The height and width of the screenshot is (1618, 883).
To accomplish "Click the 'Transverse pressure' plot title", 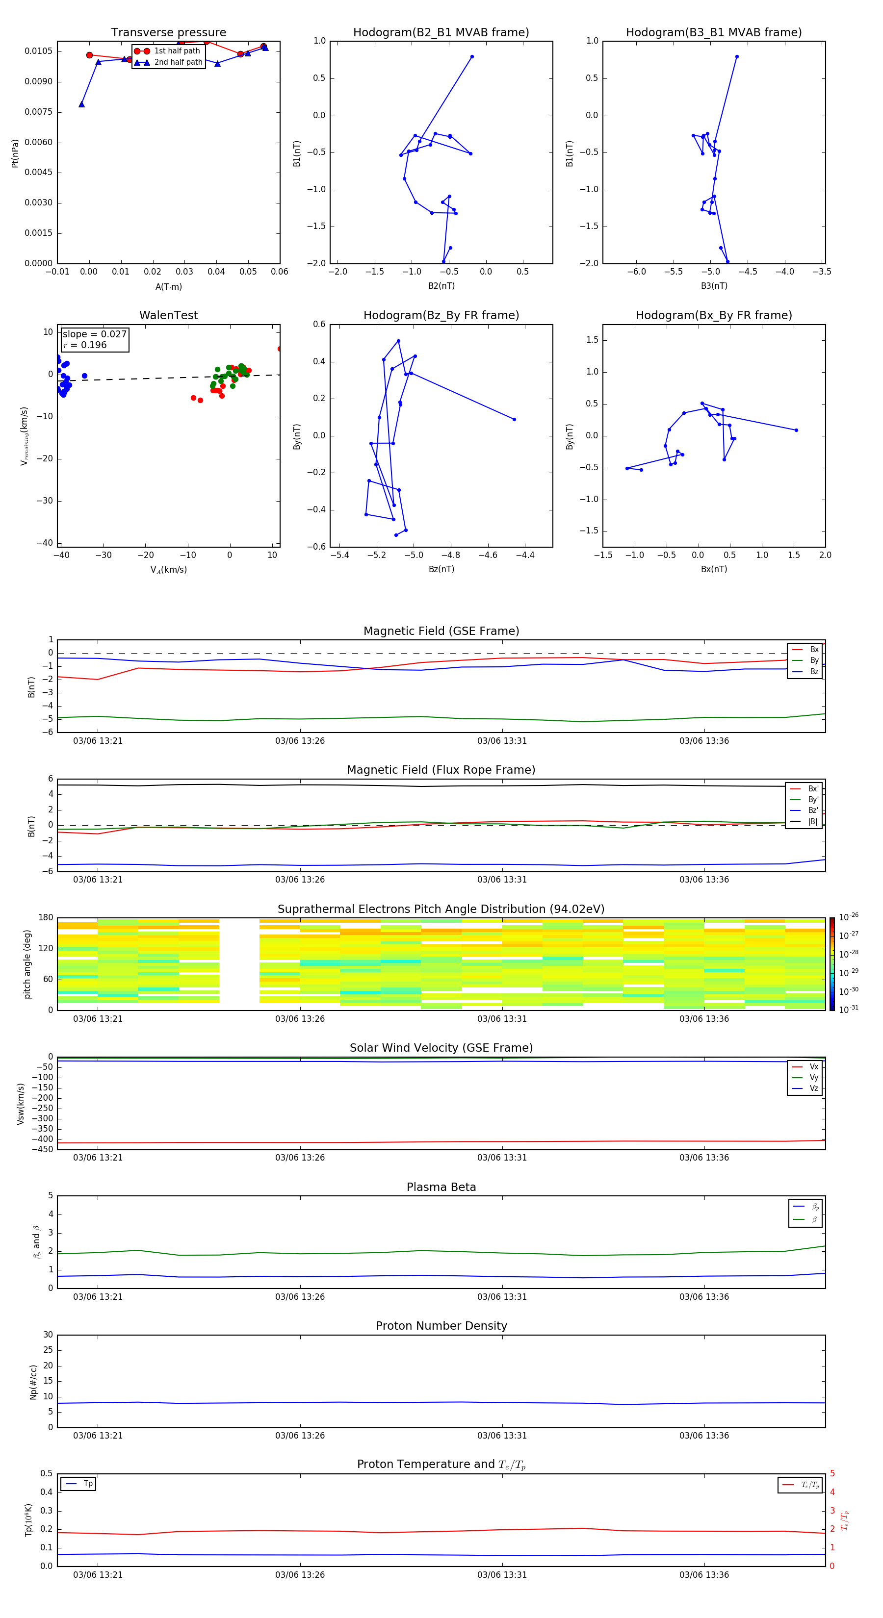I will (168, 32).
